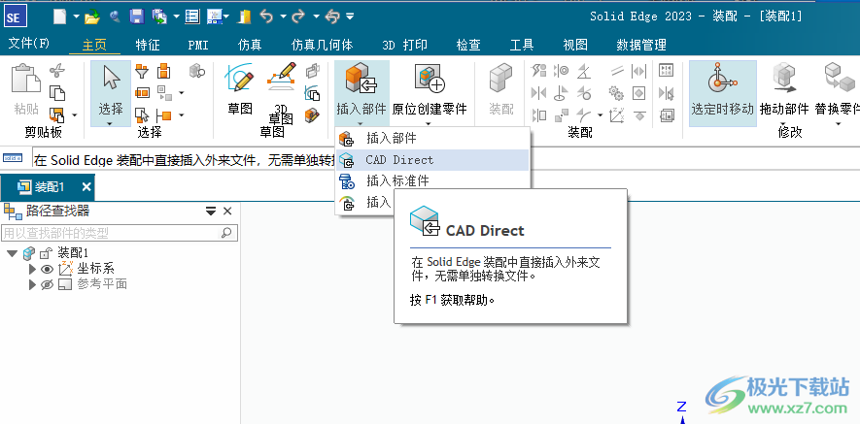Image resolution: width=860 pixels, height=424 pixels.
Task: Switch to the 视图 ribbon tab
Action: pyautogui.click(x=575, y=45)
